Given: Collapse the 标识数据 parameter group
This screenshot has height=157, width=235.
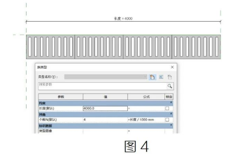Looking at the screenshot, I should [171, 125].
